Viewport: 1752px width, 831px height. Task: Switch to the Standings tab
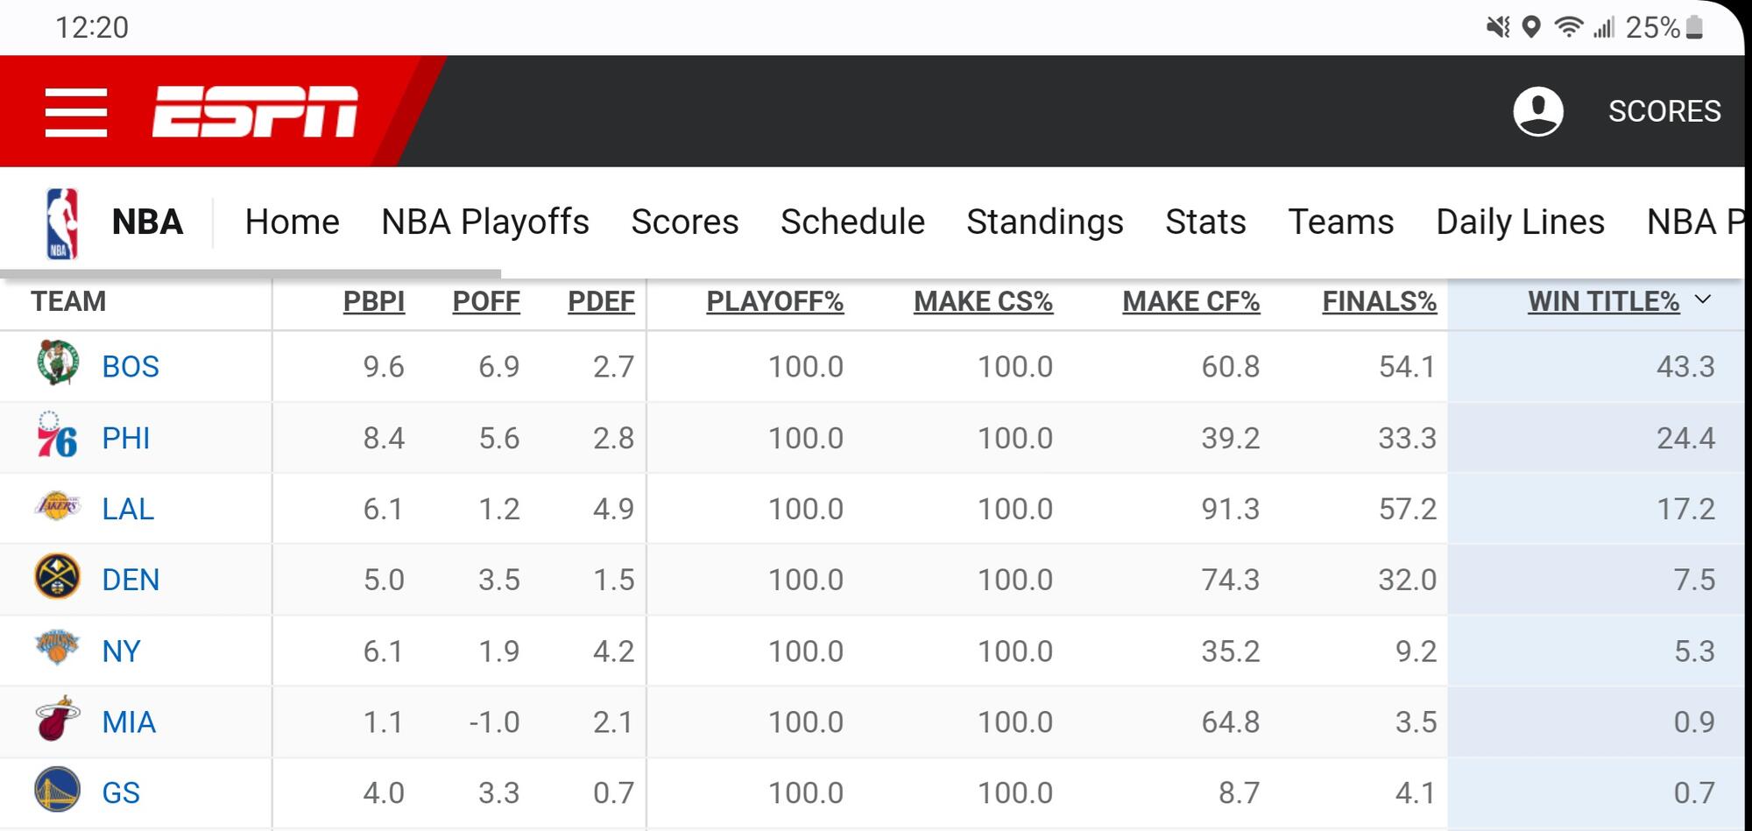pyautogui.click(x=1044, y=222)
